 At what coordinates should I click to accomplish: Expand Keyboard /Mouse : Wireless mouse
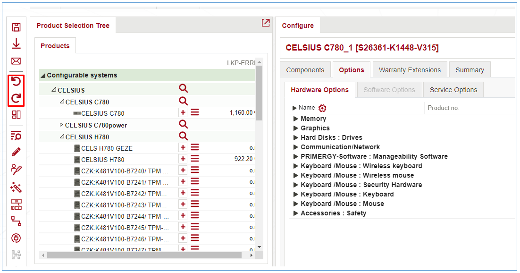[296, 175]
